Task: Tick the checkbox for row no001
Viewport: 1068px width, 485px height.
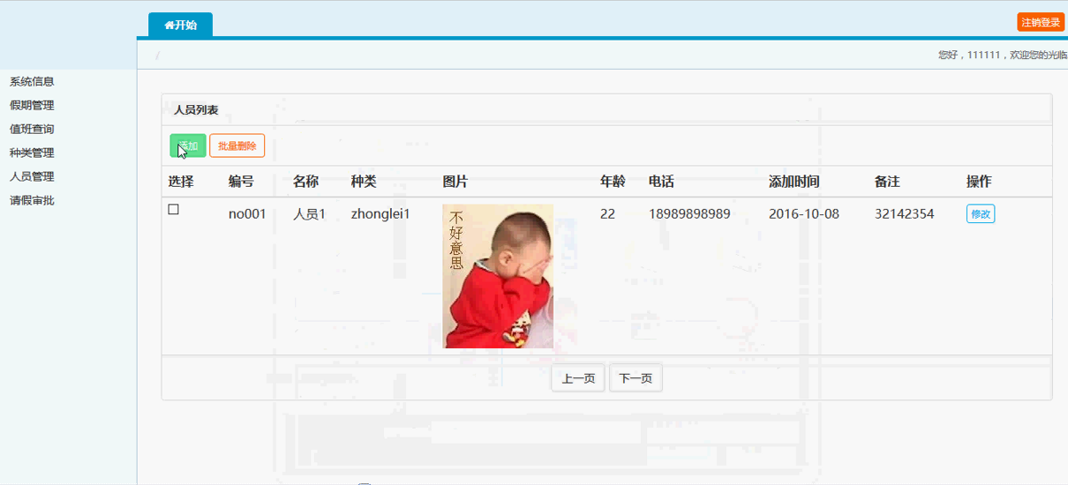Action: coord(174,210)
